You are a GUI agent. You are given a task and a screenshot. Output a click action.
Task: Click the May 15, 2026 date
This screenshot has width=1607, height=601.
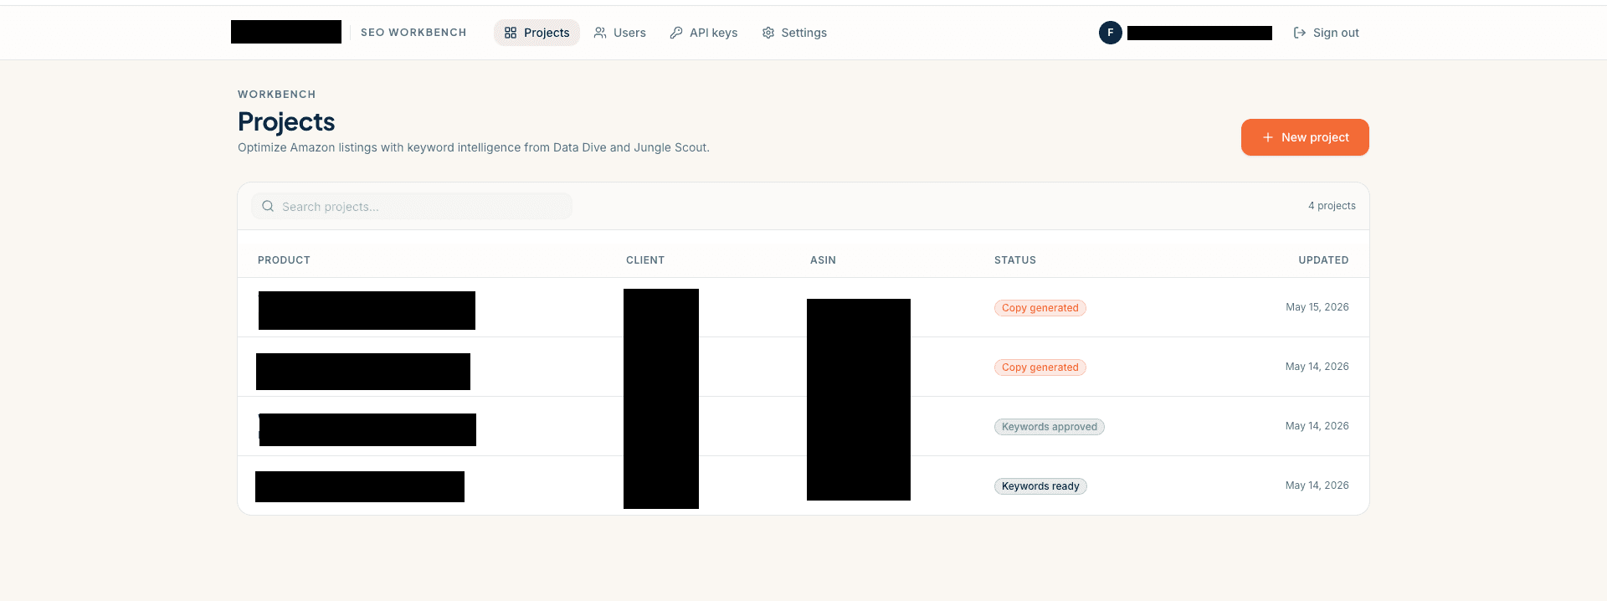[1317, 307]
